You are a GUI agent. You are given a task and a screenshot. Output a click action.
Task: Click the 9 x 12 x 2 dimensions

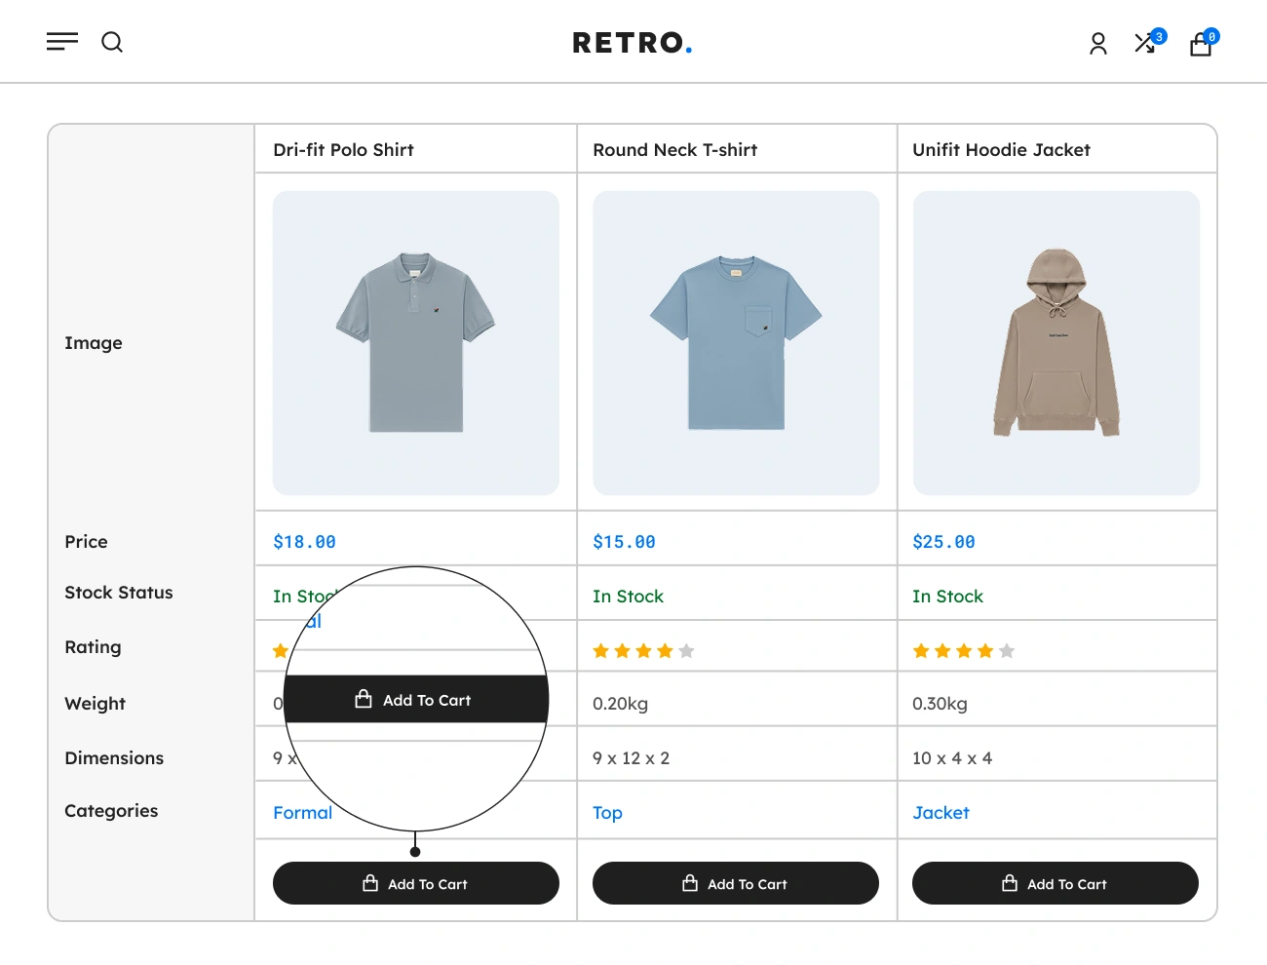(x=631, y=758)
